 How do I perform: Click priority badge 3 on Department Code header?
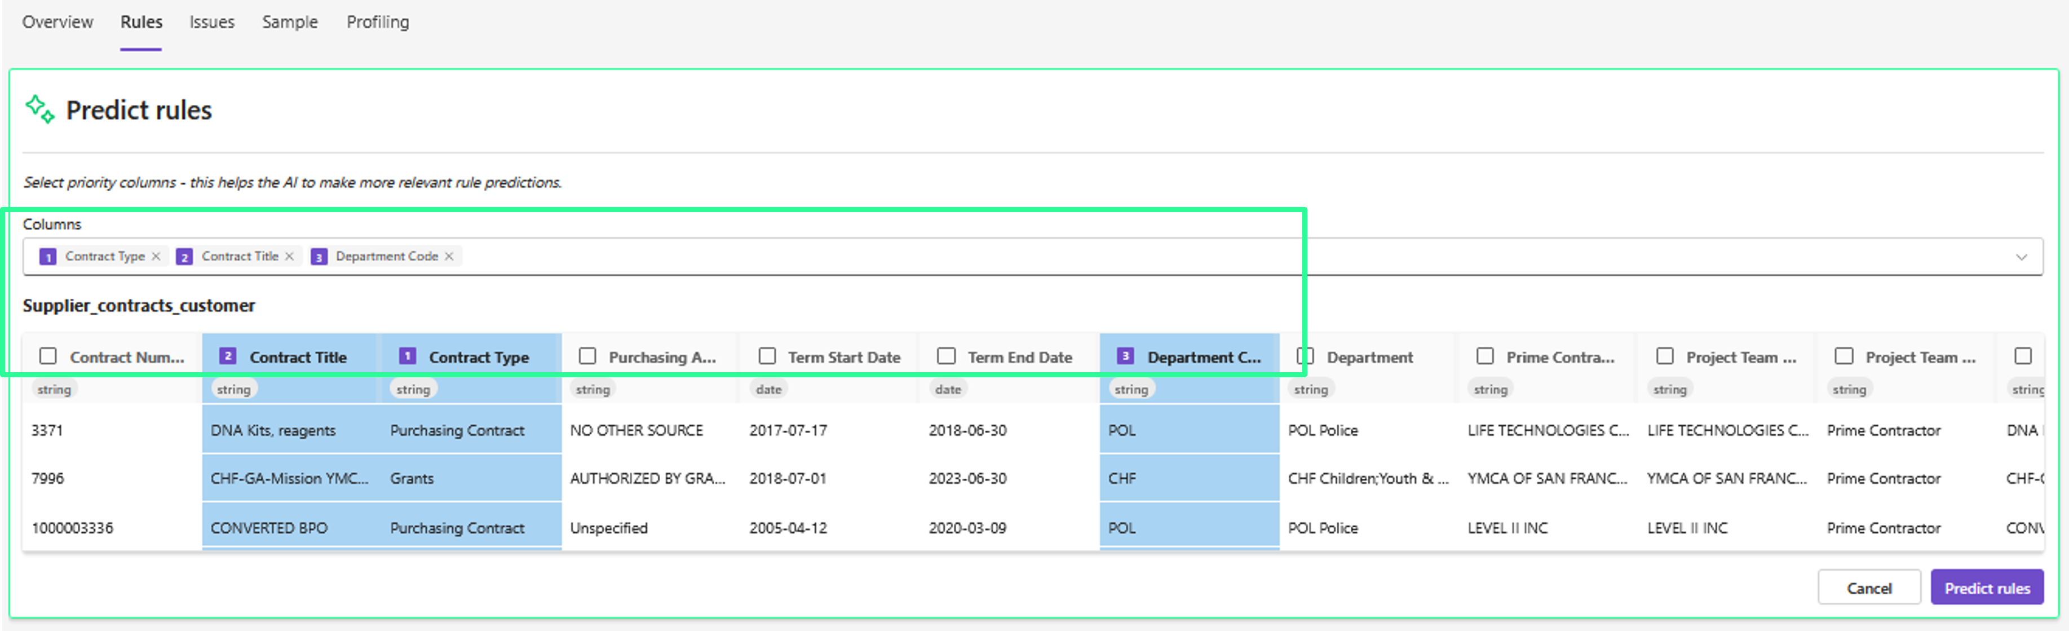[1125, 356]
